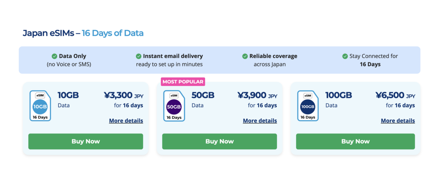Buy the 50GB plan now
The image size is (431, 175).
coord(219,141)
